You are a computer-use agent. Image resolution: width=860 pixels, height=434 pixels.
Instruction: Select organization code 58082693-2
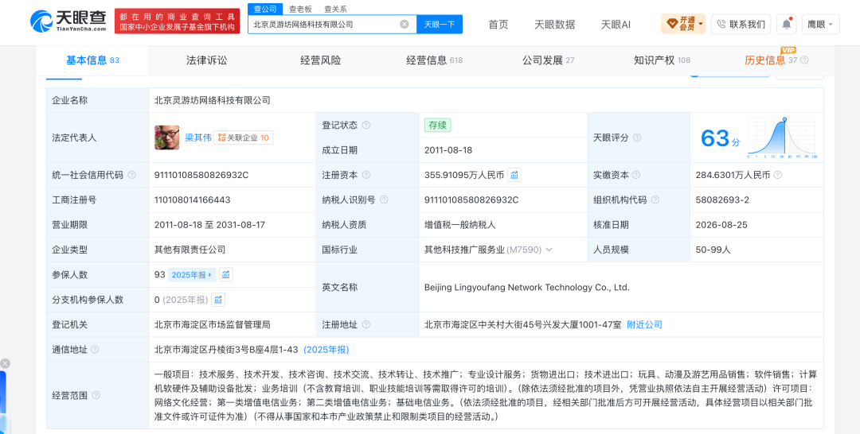pos(722,200)
